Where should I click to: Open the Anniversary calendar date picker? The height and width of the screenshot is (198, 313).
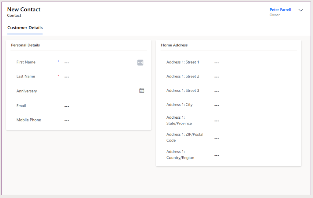(x=142, y=91)
